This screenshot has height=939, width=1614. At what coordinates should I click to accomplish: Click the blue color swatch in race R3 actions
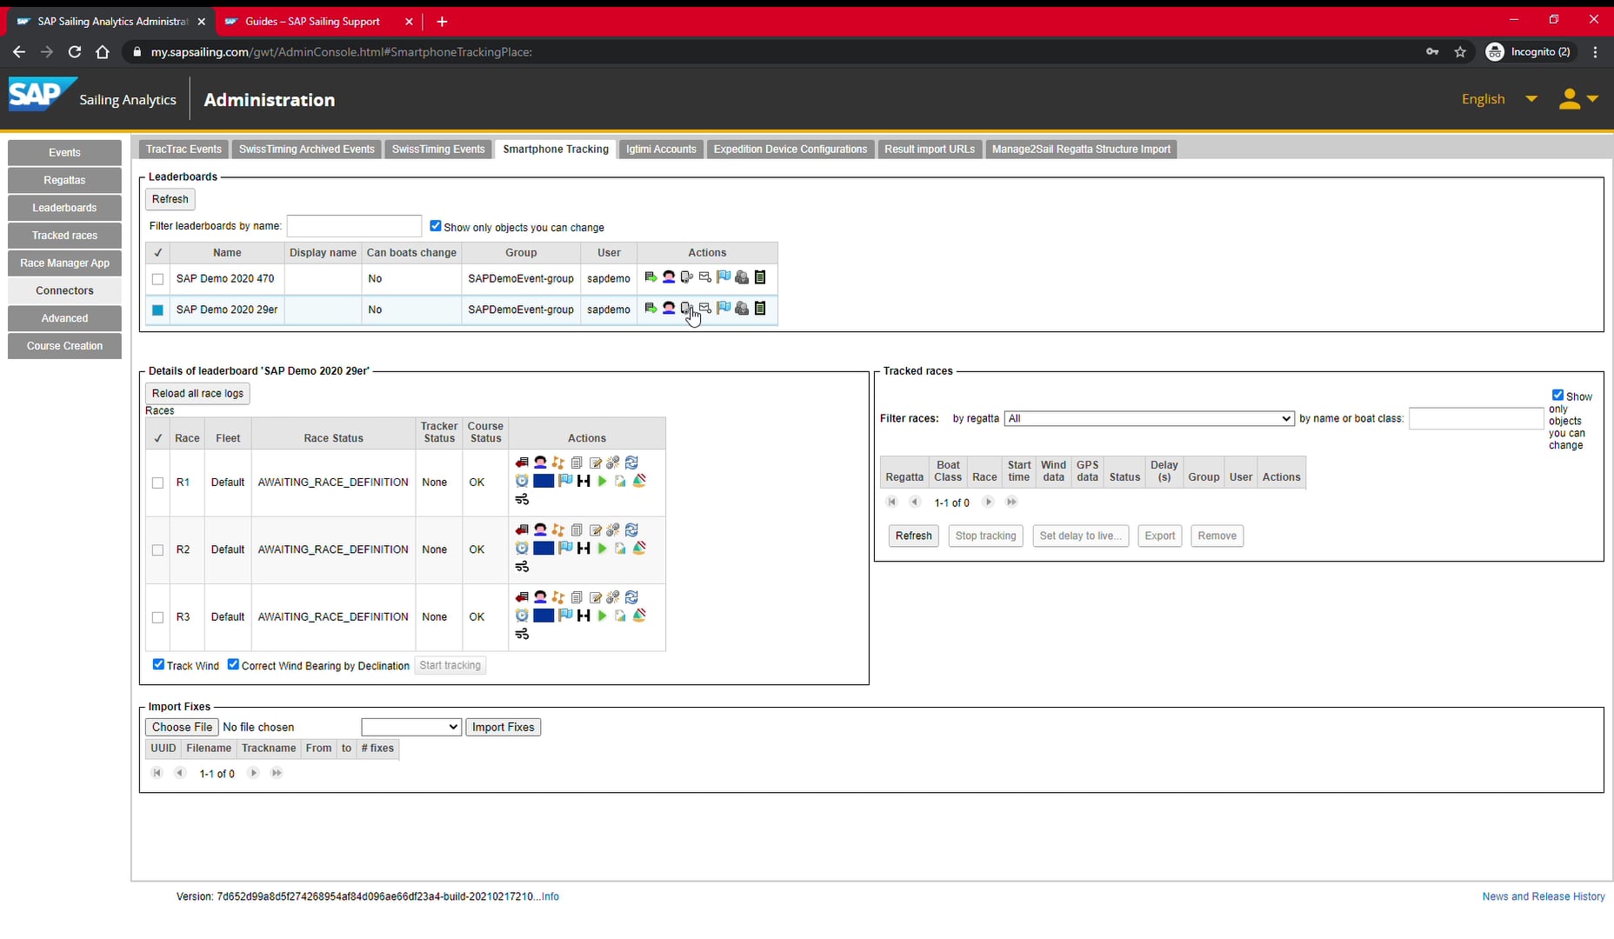point(544,616)
